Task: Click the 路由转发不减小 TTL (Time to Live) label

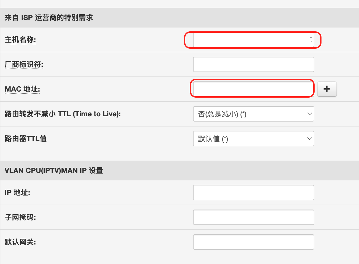Action: pyautogui.click(x=63, y=114)
